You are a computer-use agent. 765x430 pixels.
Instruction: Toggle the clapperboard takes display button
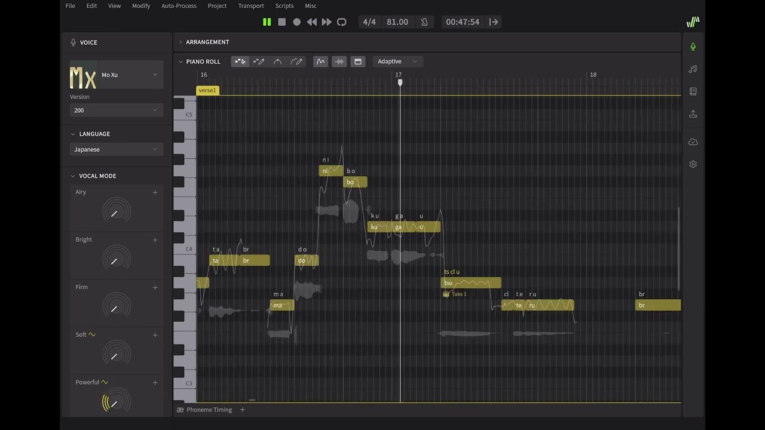click(358, 62)
